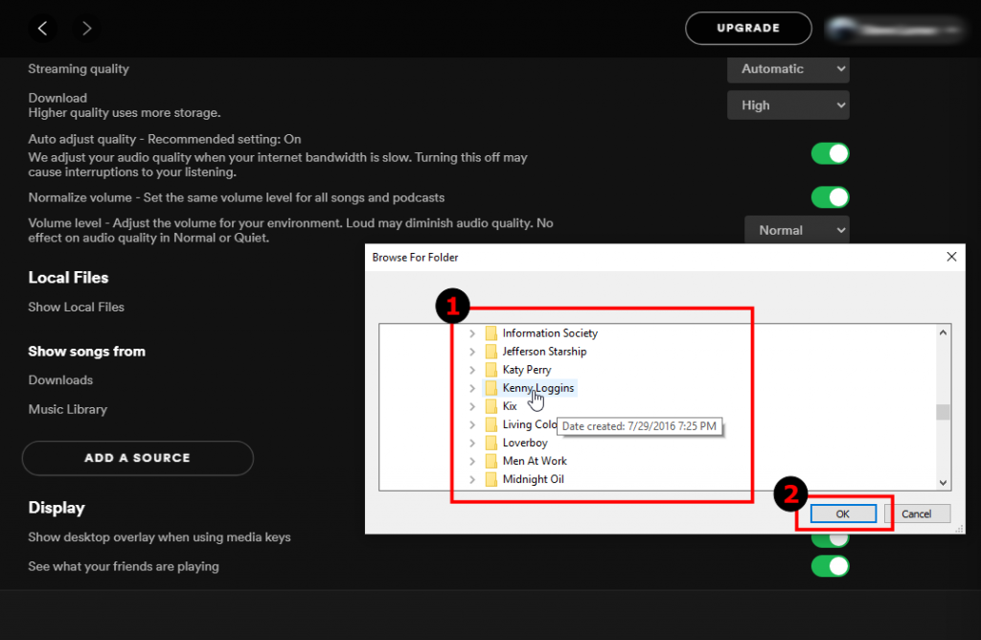This screenshot has height=640, width=981.
Task: Click the Information Society folder icon
Action: [x=491, y=333]
